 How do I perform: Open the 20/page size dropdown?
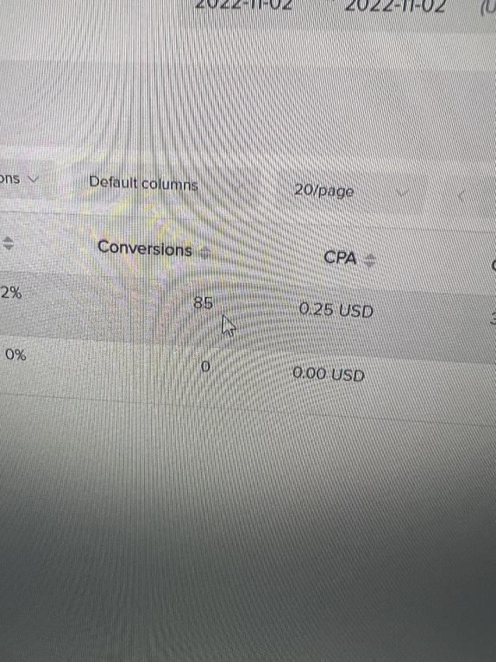(x=323, y=191)
